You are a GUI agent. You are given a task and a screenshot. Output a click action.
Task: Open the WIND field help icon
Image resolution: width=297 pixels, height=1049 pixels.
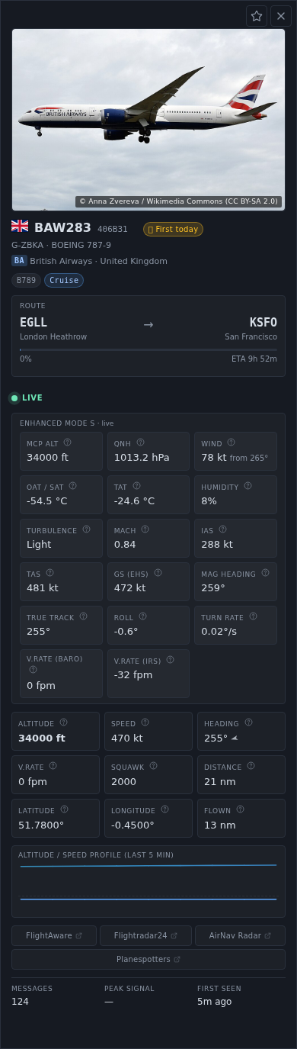click(231, 442)
